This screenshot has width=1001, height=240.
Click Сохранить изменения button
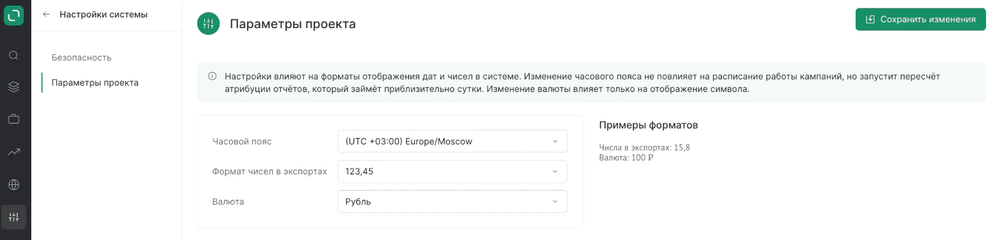(921, 19)
